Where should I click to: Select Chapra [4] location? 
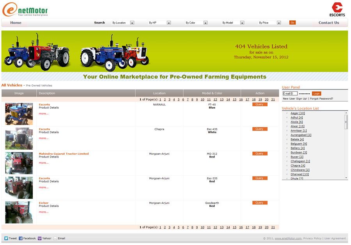[x=298, y=165]
